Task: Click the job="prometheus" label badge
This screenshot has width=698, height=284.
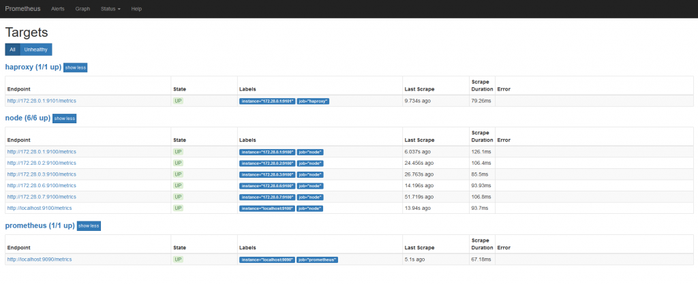Action: point(318,259)
